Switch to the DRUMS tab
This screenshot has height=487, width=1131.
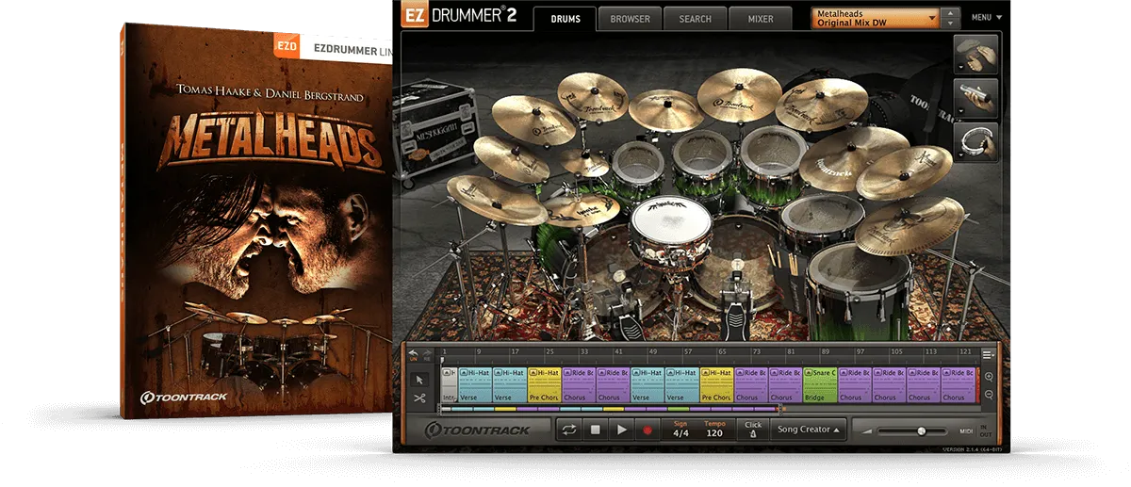[565, 19]
